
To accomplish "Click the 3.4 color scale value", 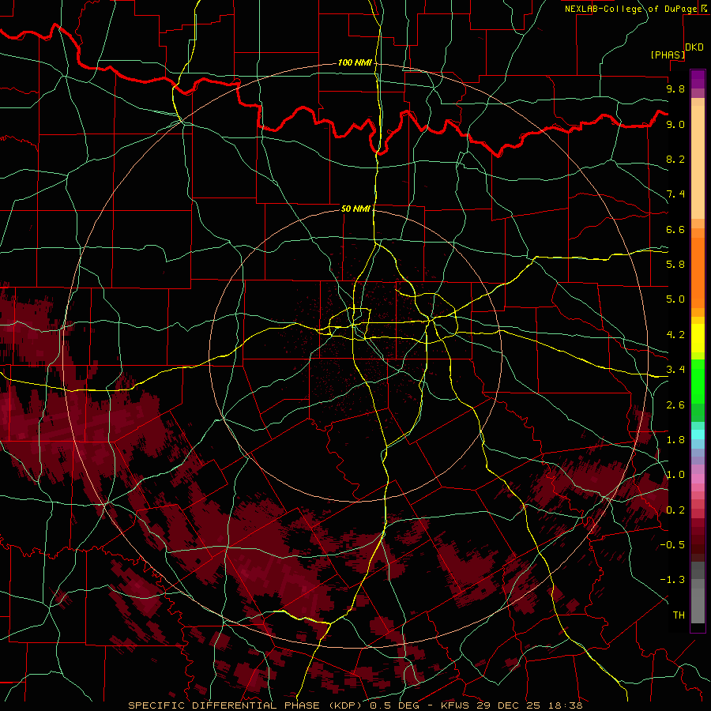I will pos(675,370).
